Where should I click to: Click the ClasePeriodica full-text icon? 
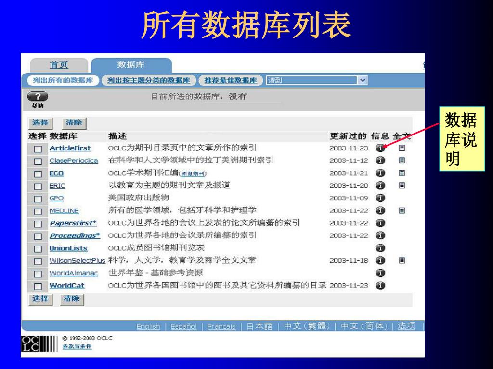[x=402, y=160]
